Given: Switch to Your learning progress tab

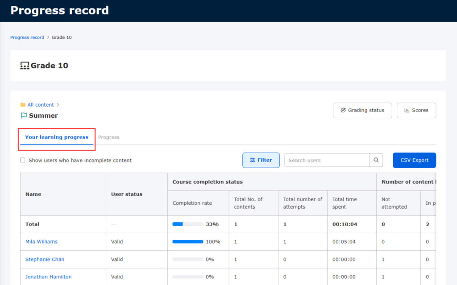Looking at the screenshot, I should pyautogui.click(x=57, y=137).
